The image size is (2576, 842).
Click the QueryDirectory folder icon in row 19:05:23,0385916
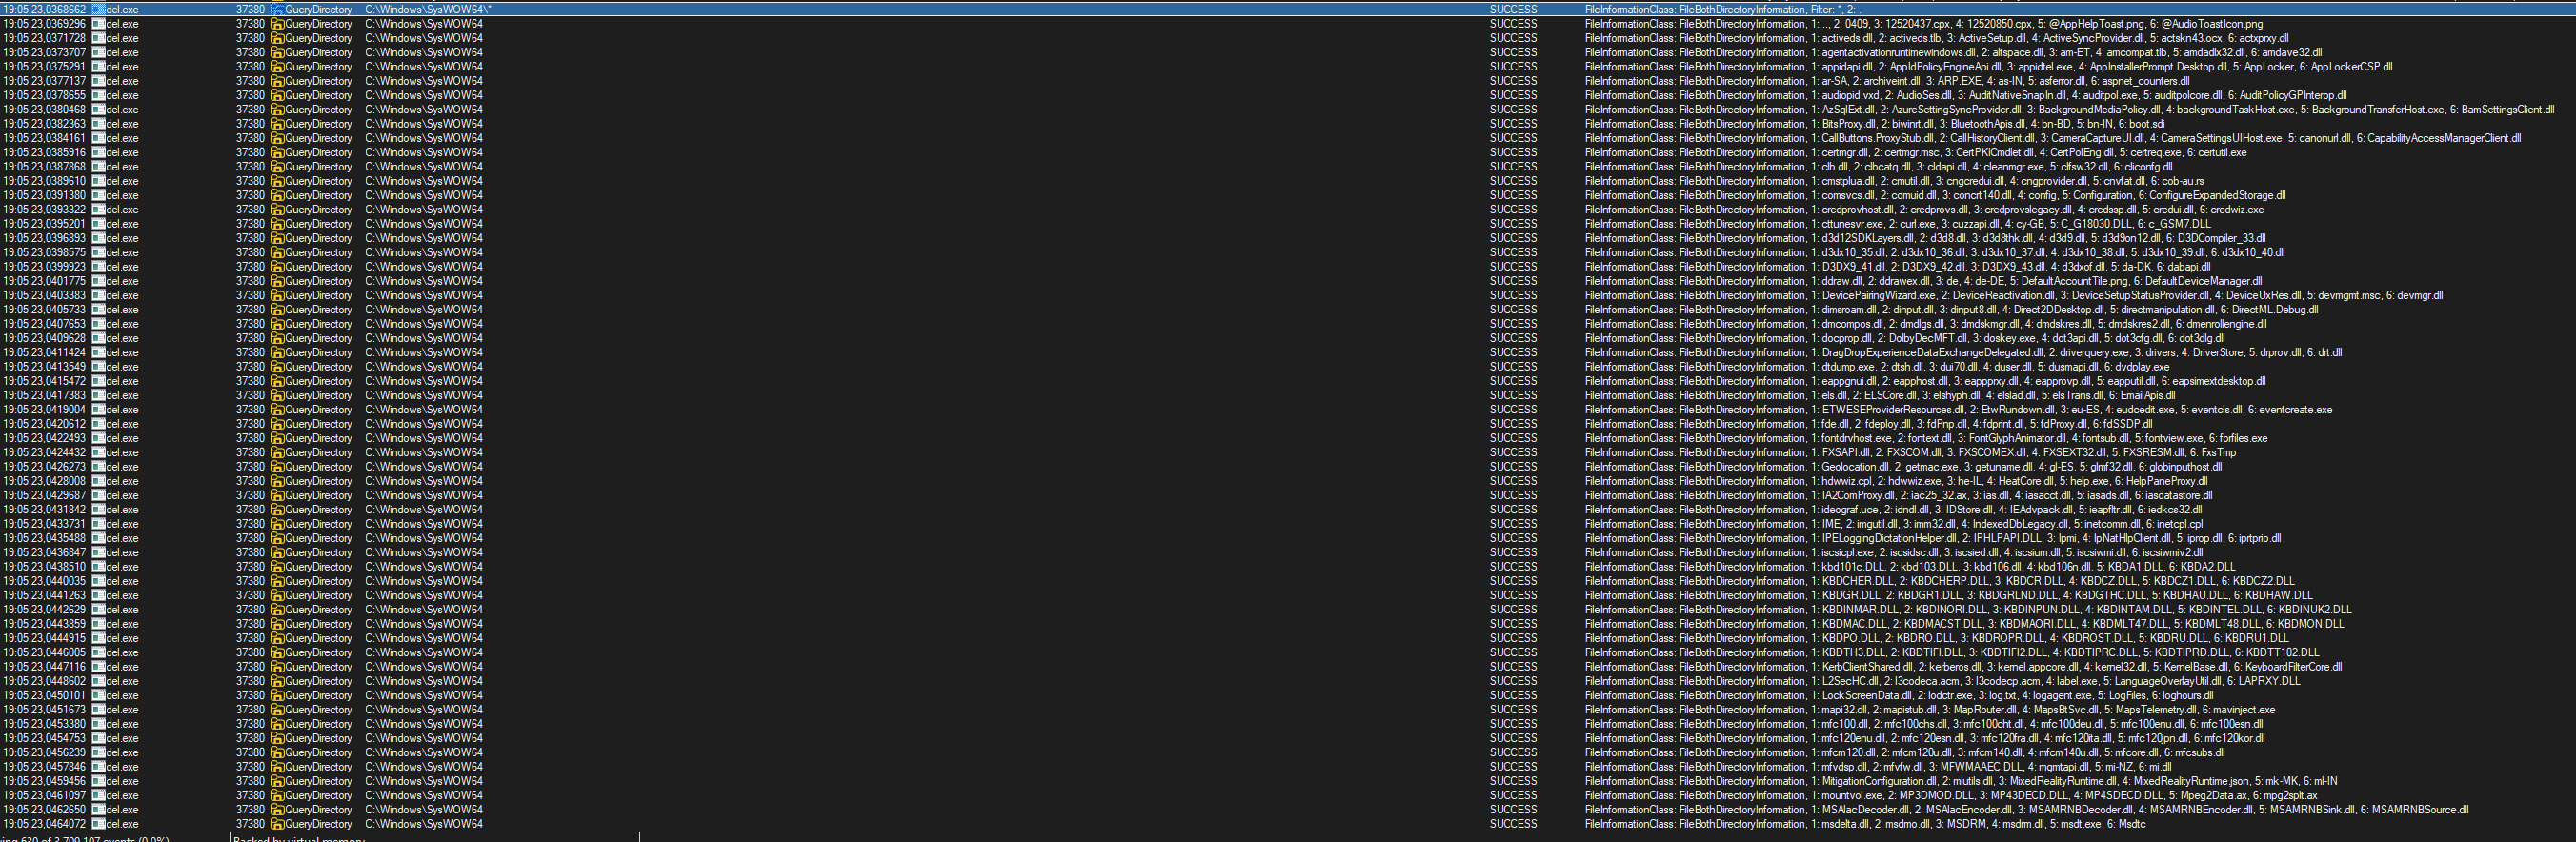277,152
